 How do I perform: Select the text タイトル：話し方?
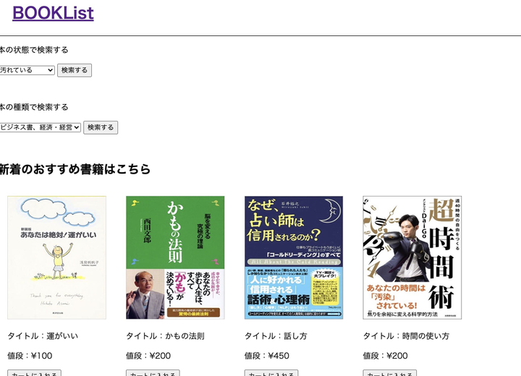click(x=276, y=336)
